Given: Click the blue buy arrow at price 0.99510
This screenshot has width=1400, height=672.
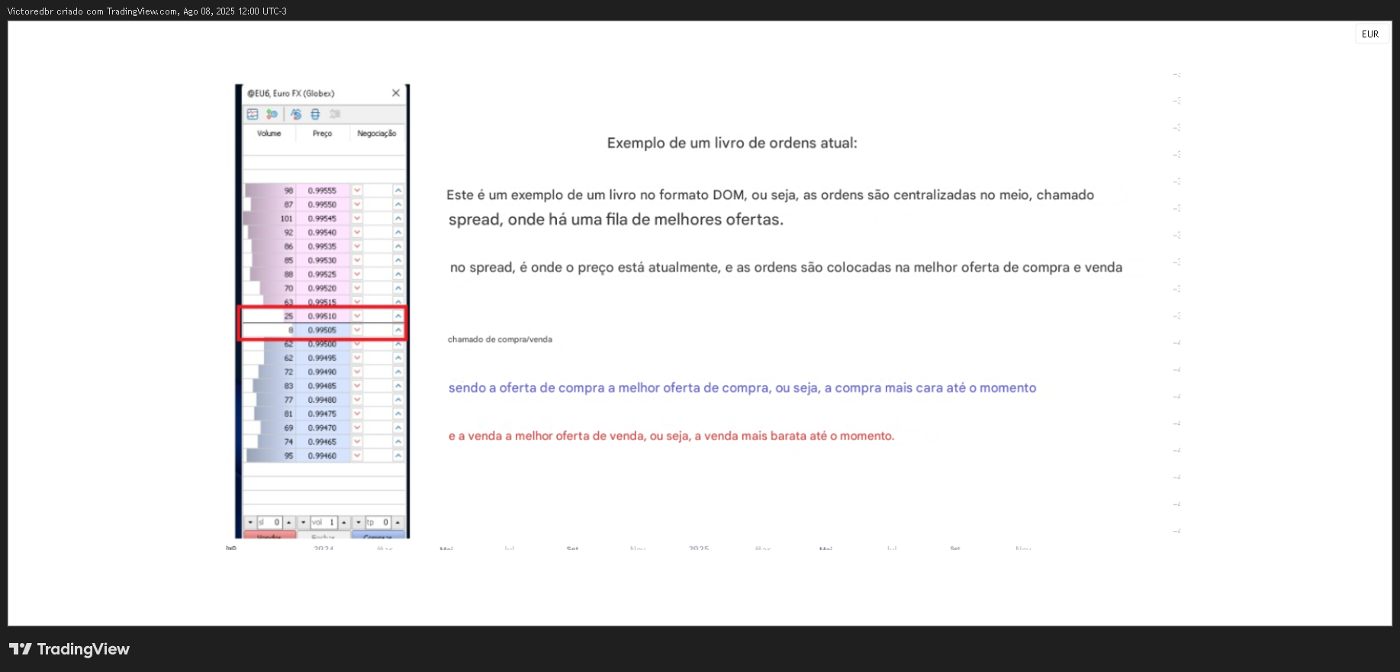Looking at the screenshot, I should (x=398, y=316).
